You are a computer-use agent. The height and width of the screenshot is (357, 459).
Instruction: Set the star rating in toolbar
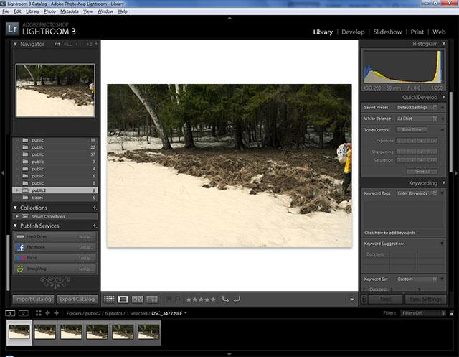click(201, 300)
